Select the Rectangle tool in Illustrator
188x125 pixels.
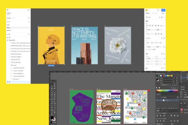click(x=52, y=93)
